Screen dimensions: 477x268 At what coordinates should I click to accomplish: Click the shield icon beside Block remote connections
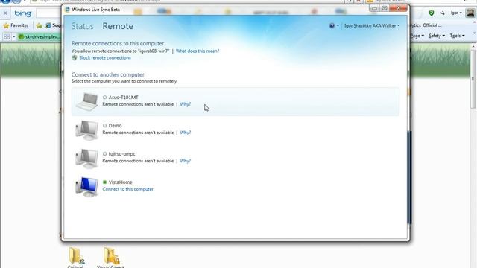[75, 58]
